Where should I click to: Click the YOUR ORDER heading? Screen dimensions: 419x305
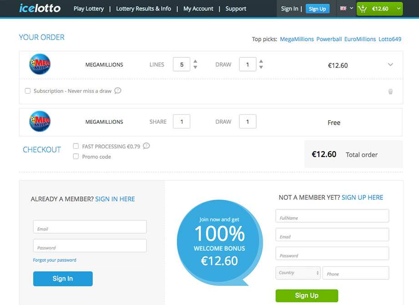click(x=42, y=37)
